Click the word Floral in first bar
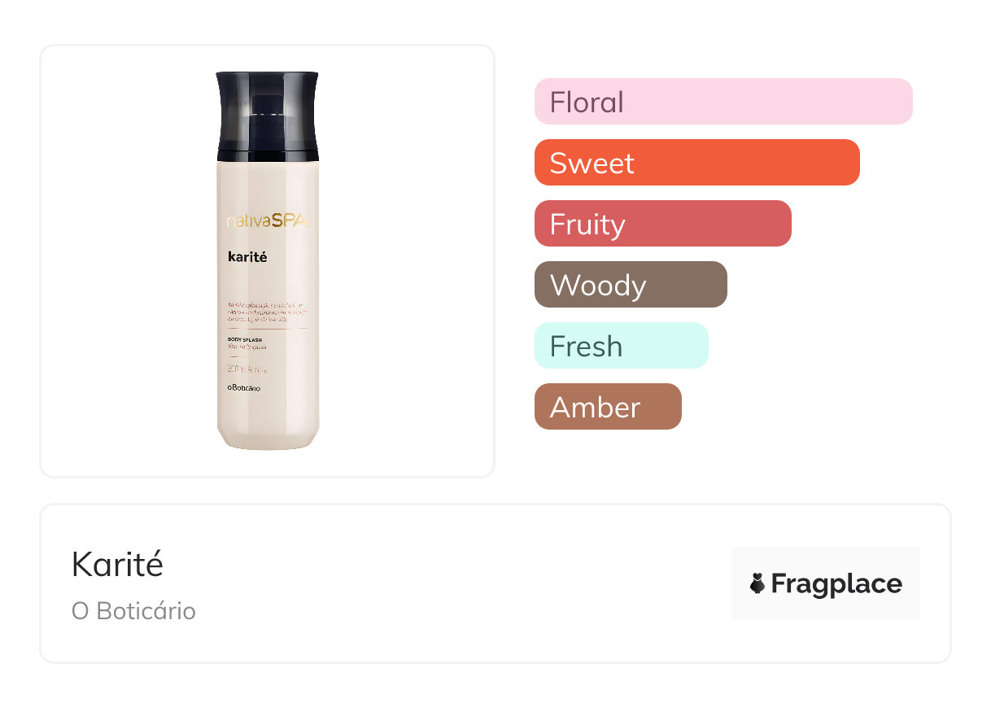Screen dimensions: 991x703 (587, 103)
